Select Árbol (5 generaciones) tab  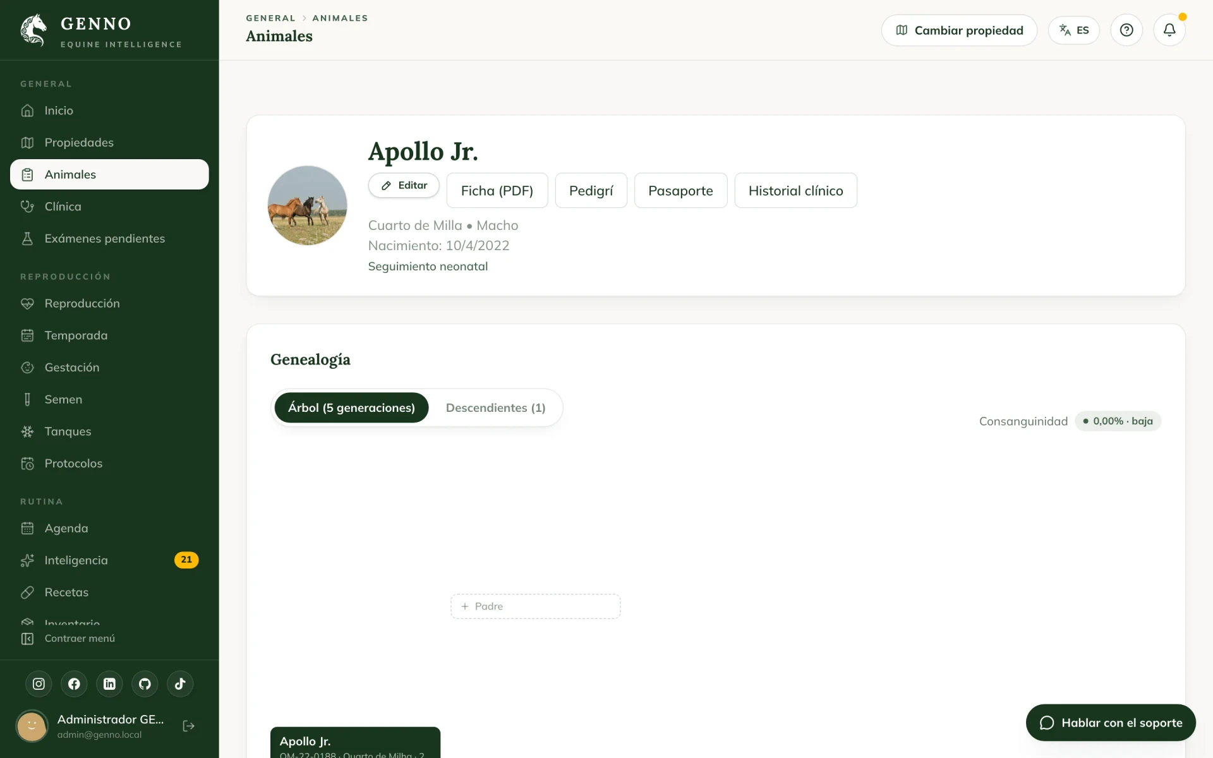click(351, 408)
